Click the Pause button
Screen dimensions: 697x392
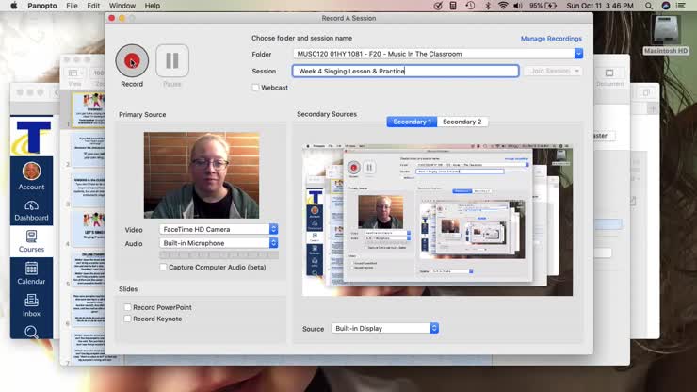172,61
